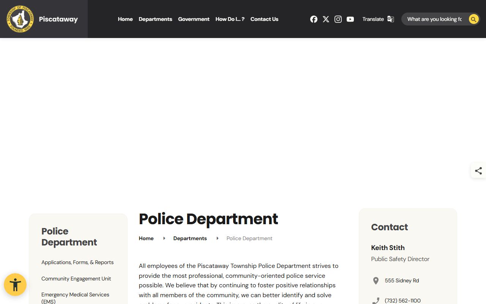Click the Contact panel heading

coord(389,227)
